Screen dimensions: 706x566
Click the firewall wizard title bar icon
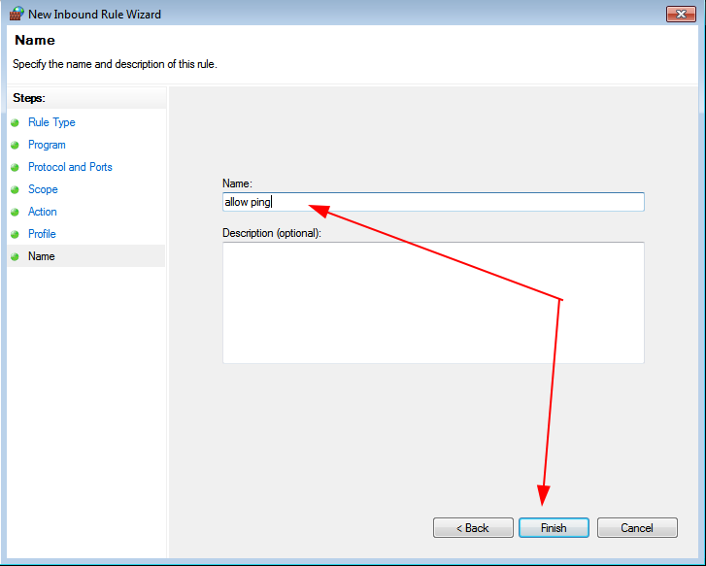17,14
